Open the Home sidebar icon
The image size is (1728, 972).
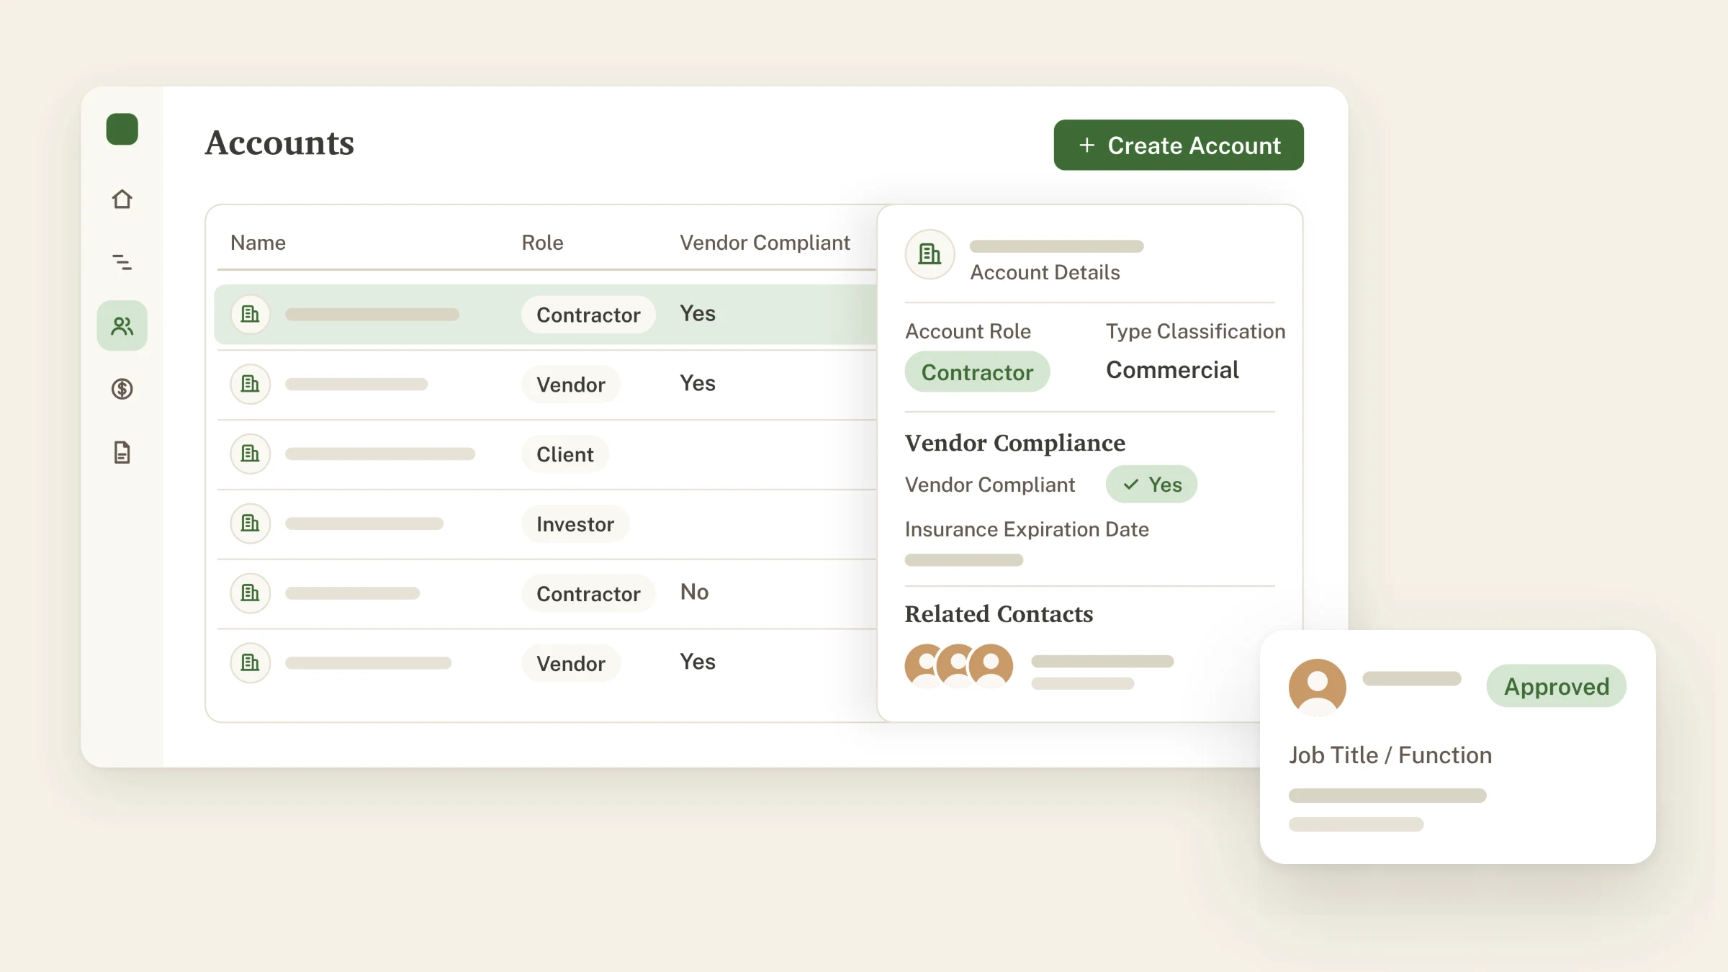(x=122, y=199)
